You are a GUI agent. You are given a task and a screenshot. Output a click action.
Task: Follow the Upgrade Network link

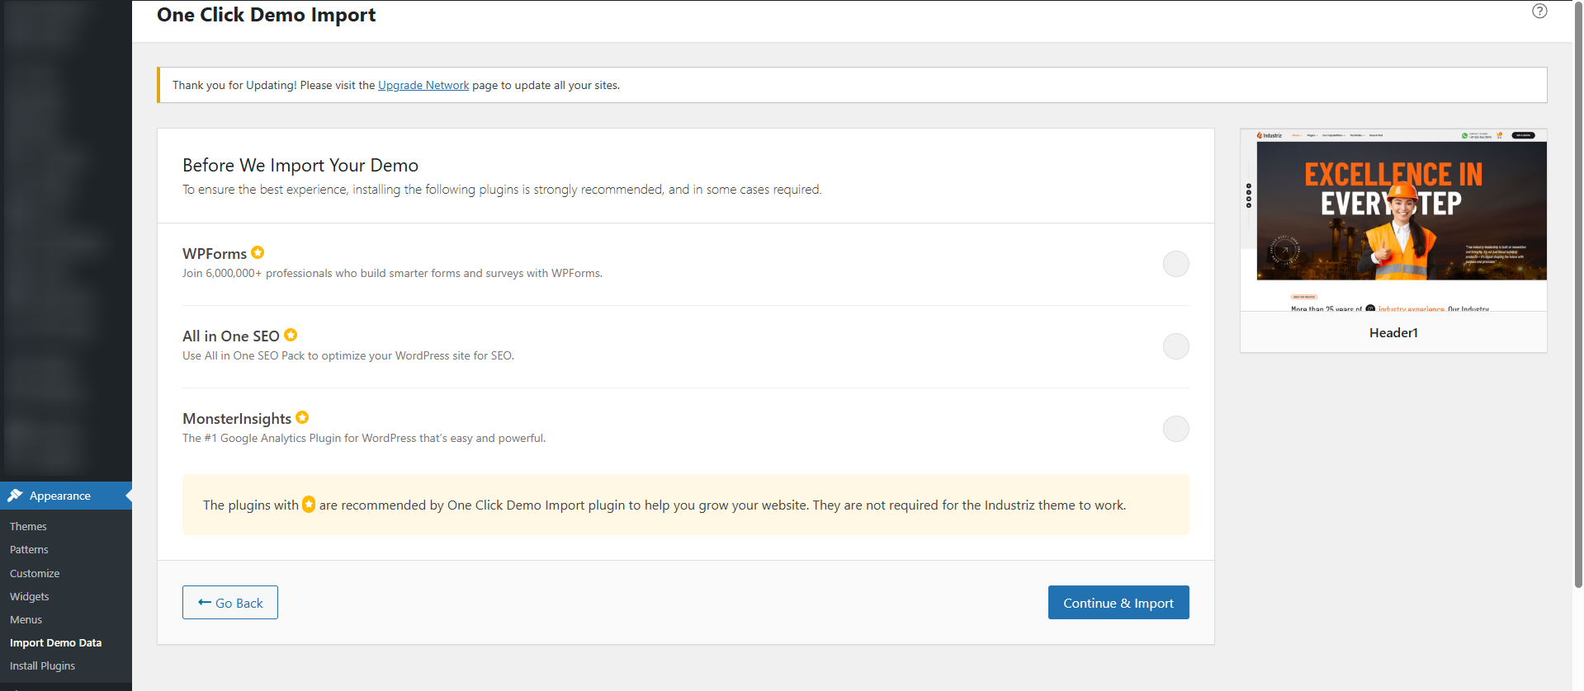[423, 85]
